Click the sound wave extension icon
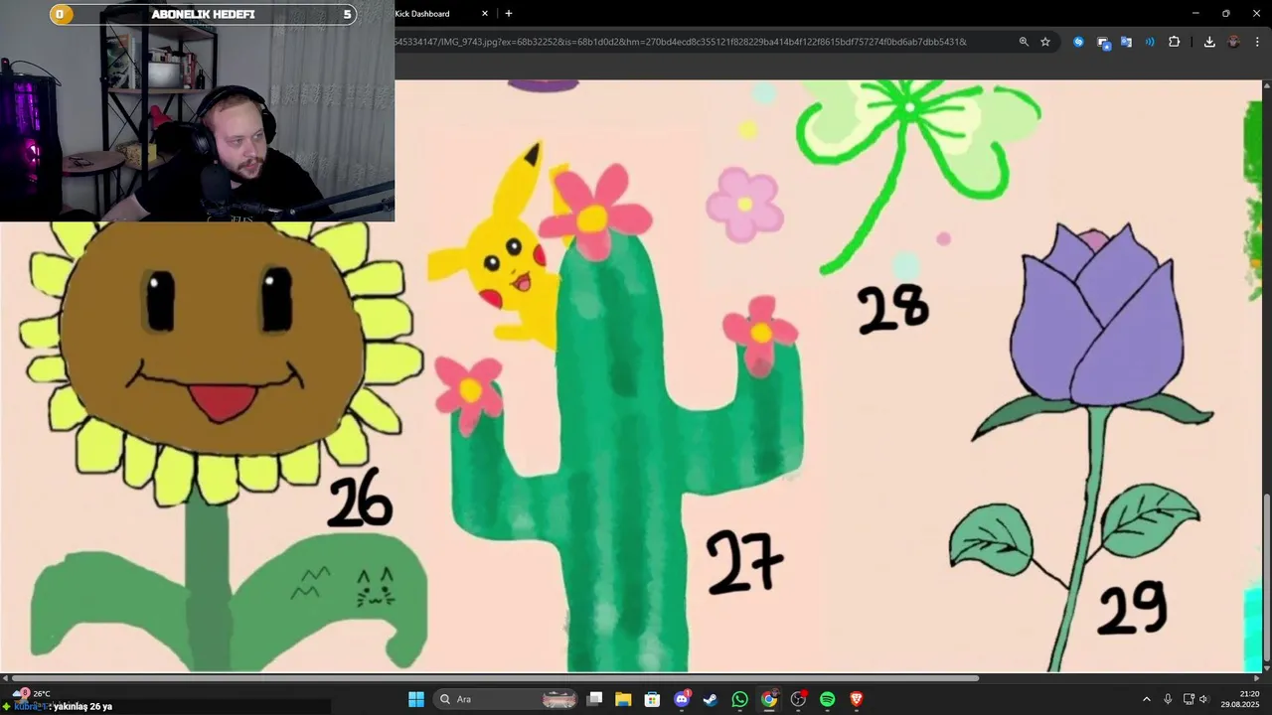The image size is (1272, 715). coord(1150,42)
